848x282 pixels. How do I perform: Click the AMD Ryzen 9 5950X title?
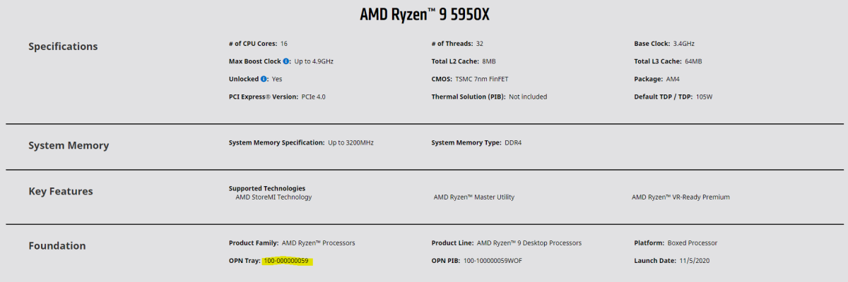tap(424, 14)
